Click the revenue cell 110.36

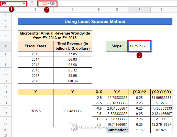73,81
